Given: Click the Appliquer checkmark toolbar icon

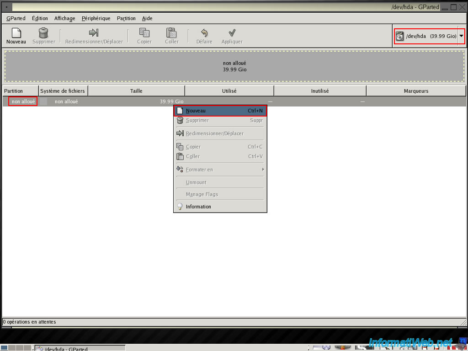Looking at the screenshot, I should (x=232, y=32).
